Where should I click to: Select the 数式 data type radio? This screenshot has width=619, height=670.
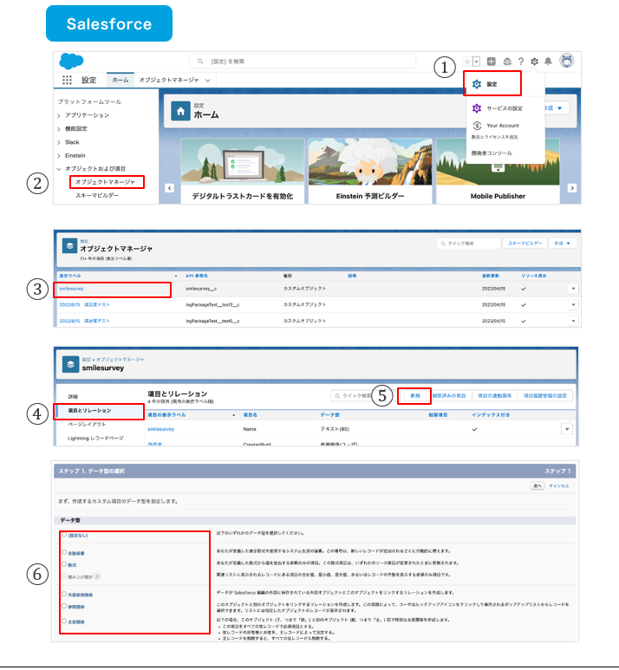tap(64, 564)
